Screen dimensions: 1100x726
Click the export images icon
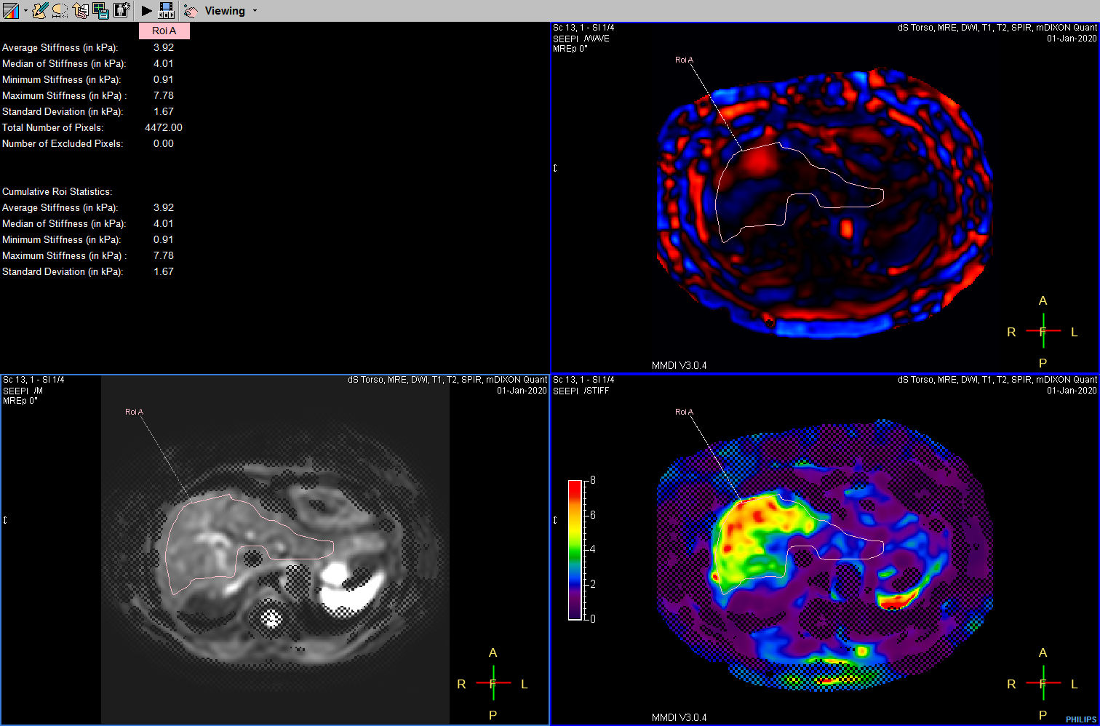[x=80, y=10]
